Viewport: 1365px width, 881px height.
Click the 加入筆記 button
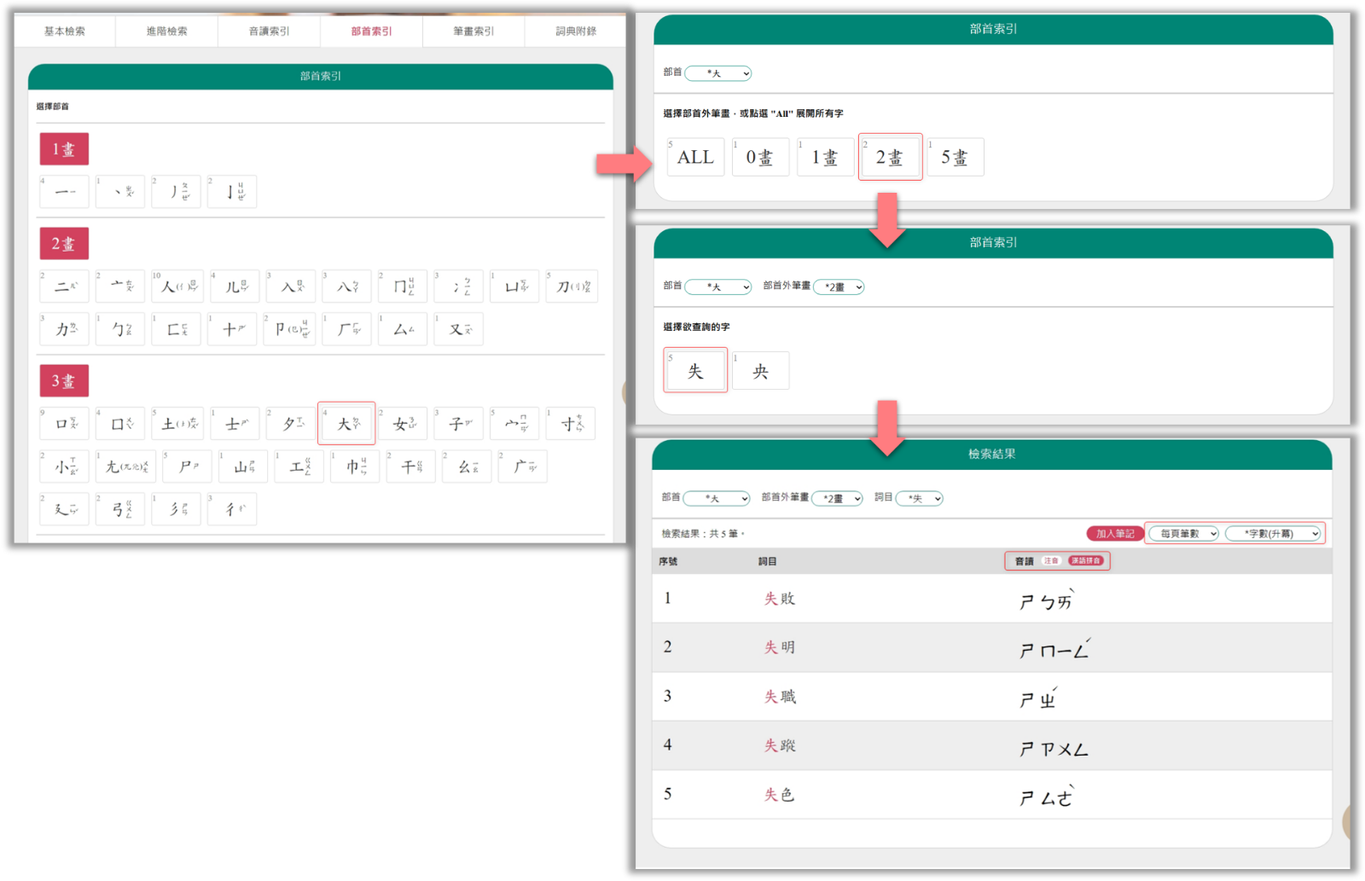point(1115,533)
